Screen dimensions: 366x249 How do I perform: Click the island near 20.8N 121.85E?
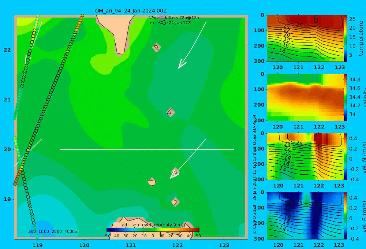pyautogui.click(x=171, y=112)
